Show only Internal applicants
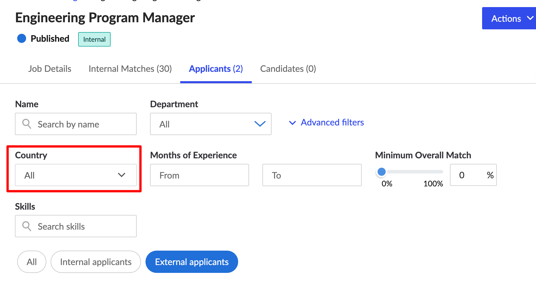The width and height of the screenshot is (536, 283). tap(96, 262)
